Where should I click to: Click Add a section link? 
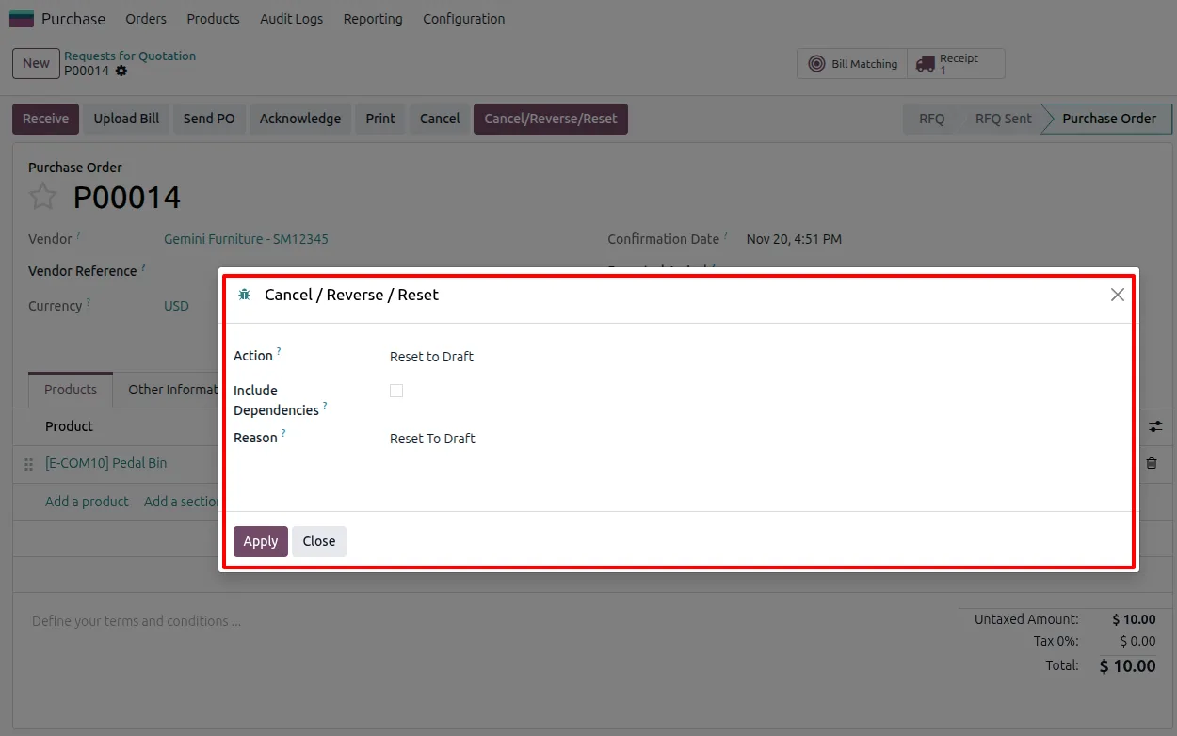tap(182, 502)
